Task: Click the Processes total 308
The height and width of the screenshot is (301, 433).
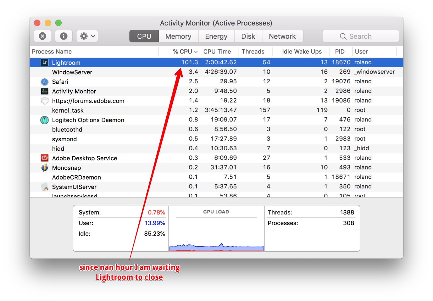Action: point(348,223)
